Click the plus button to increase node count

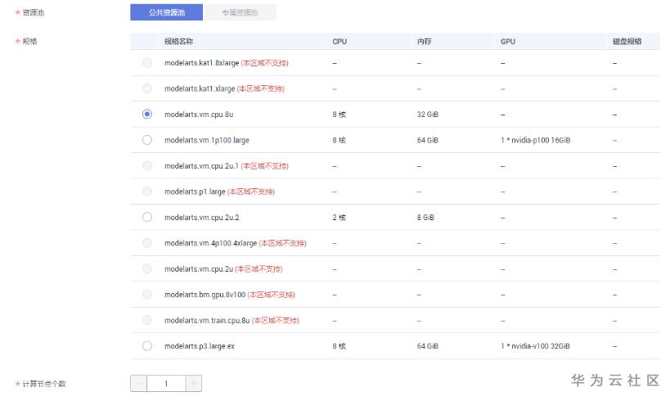point(193,383)
